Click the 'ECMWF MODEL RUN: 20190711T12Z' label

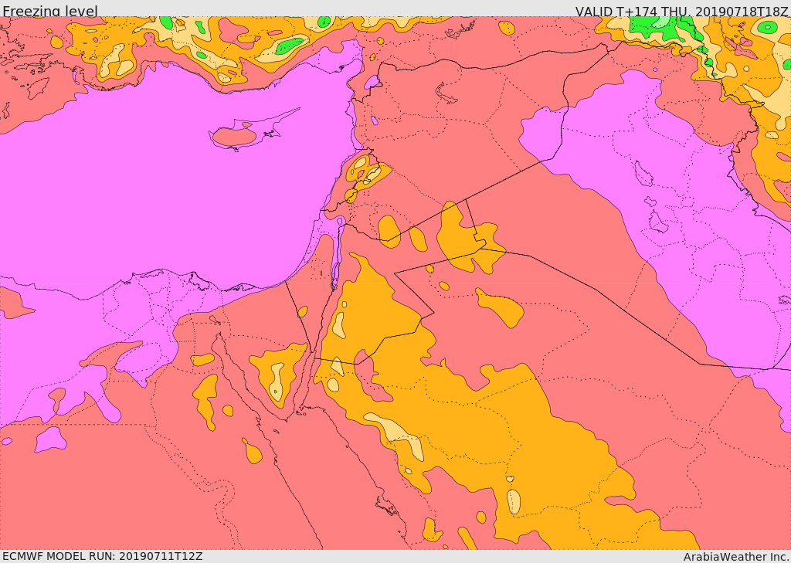coord(103,557)
